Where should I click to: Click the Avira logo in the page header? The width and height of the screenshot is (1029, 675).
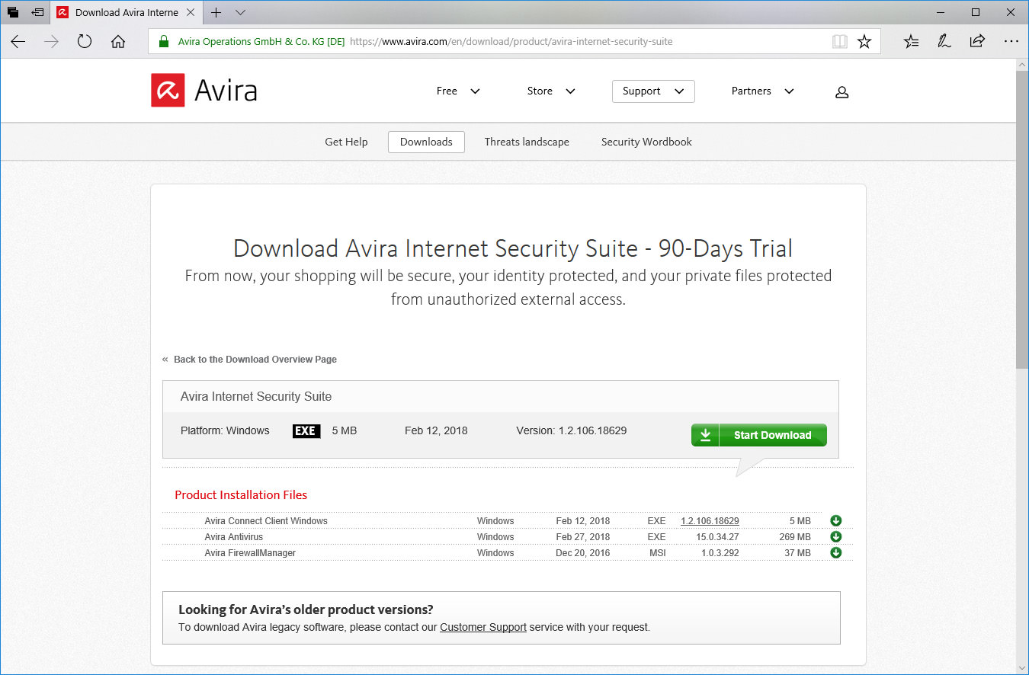coord(204,91)
